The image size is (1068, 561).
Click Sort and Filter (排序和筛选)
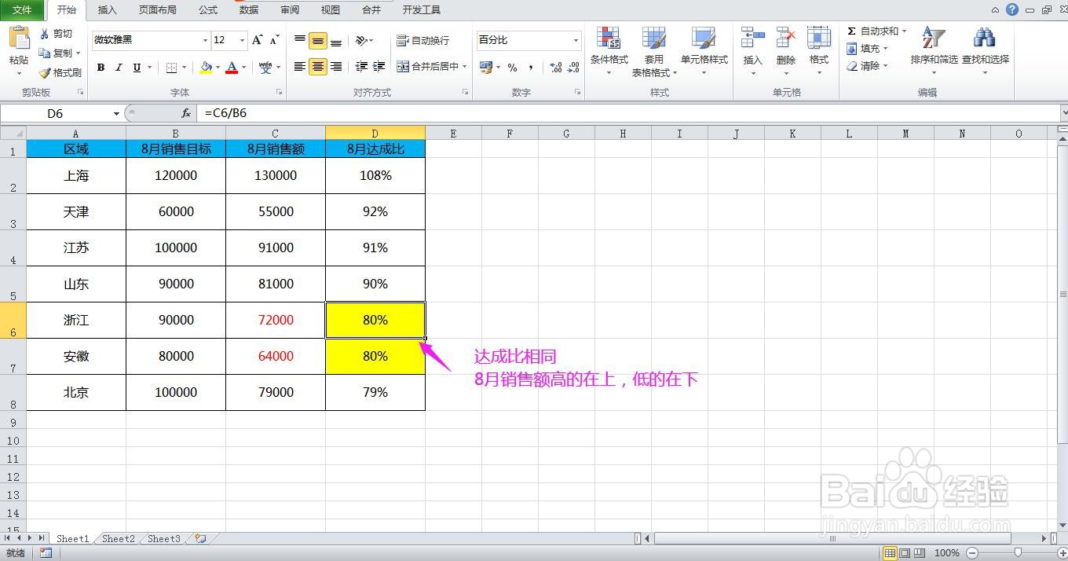click(934, 51)
